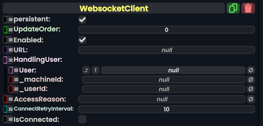Click the purple URL field handle
The image size is (263, 126).
pos(8,50)
